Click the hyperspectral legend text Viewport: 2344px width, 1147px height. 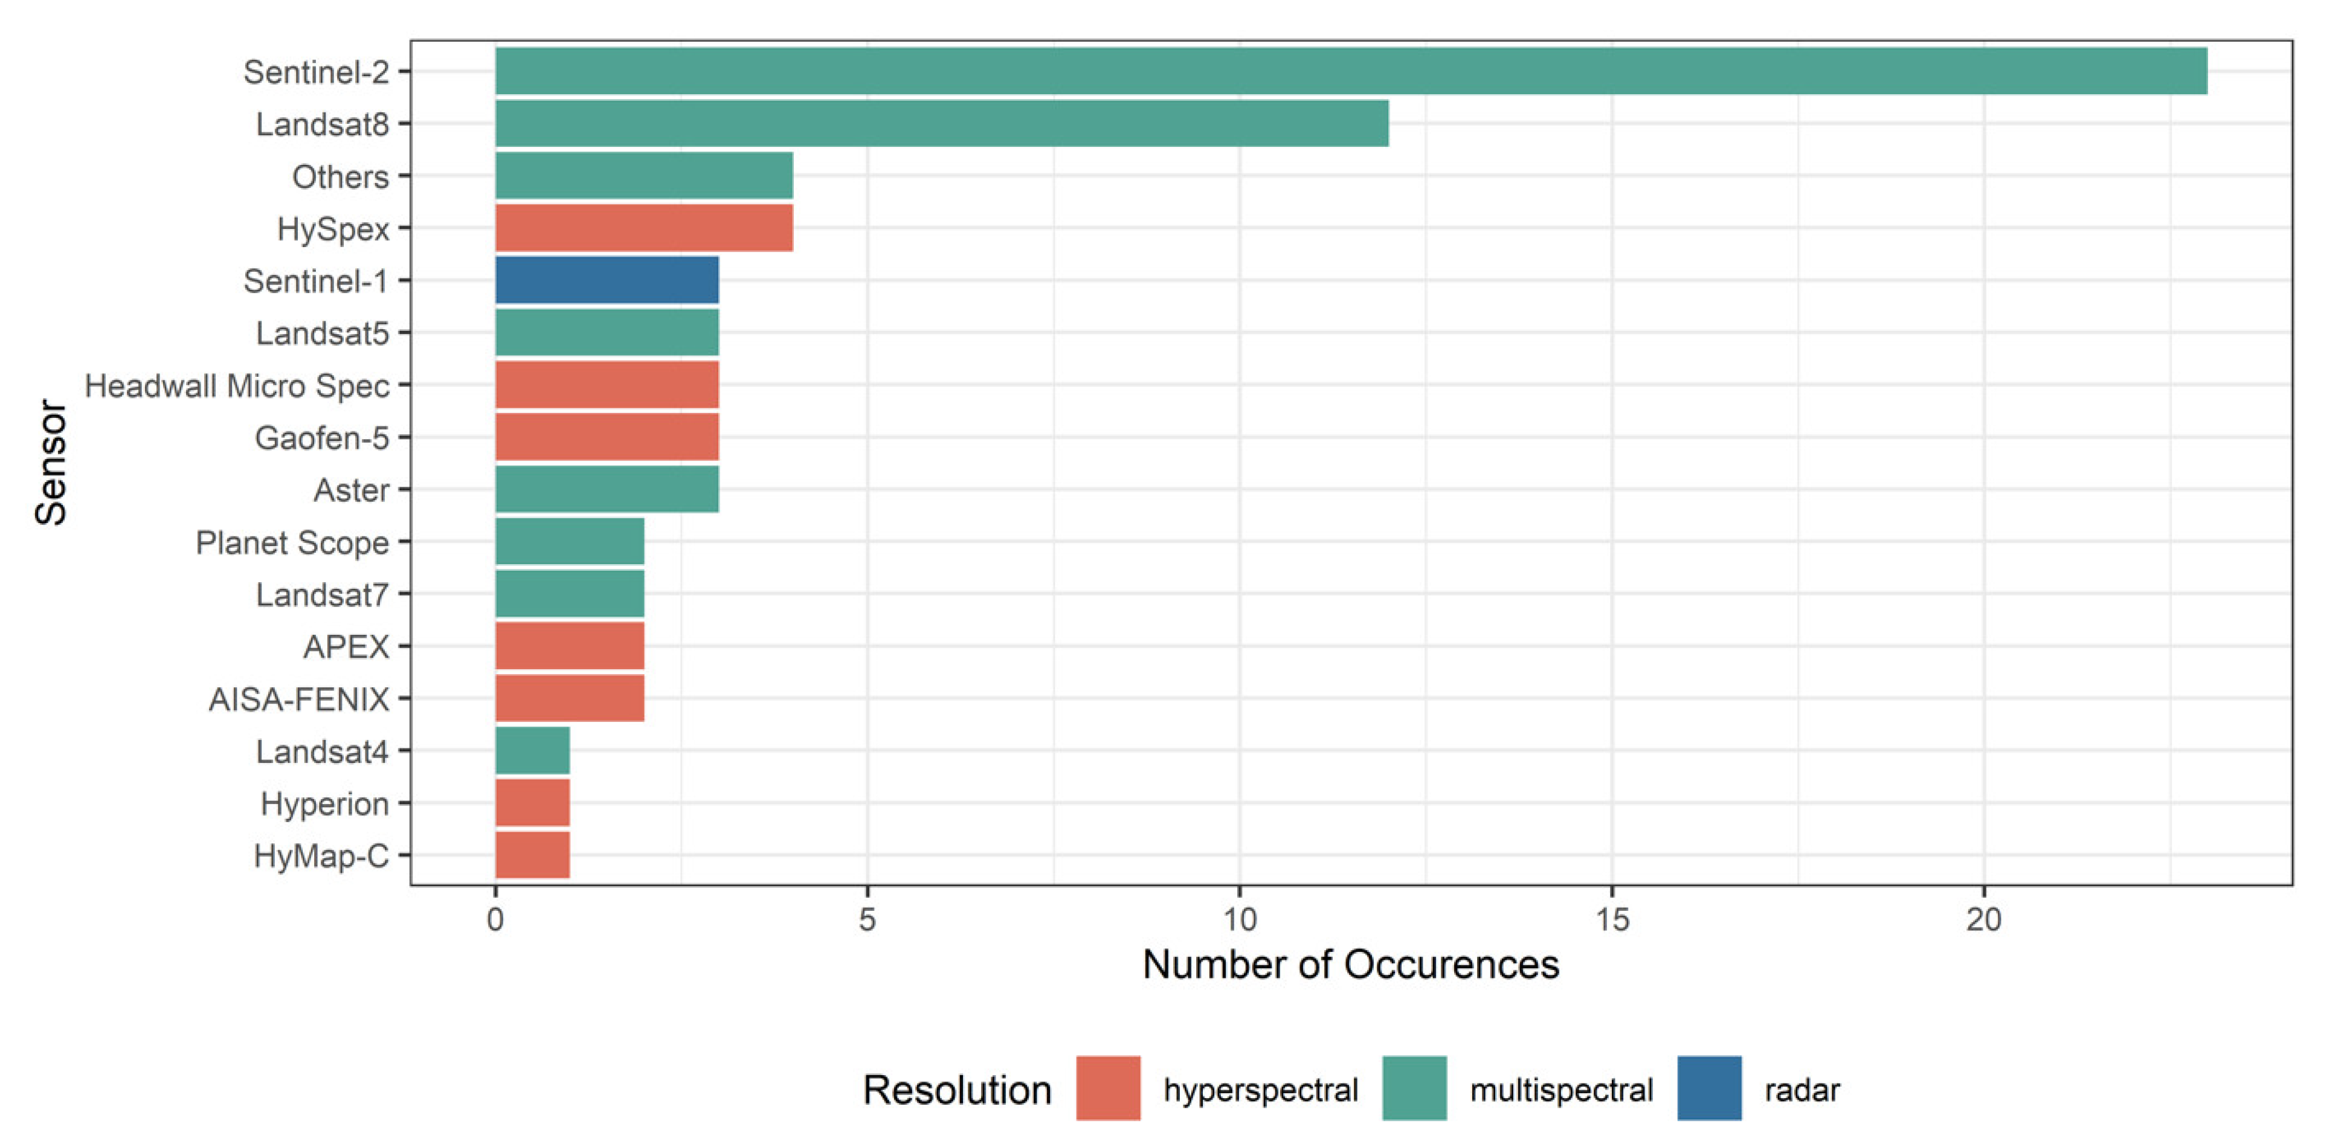point(1260,1090)
